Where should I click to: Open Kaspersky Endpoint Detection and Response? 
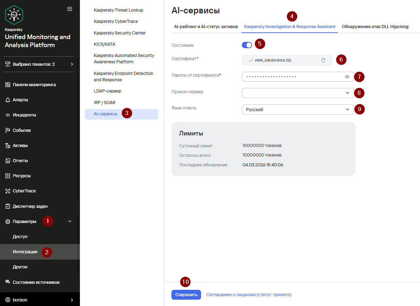(x=124, y=77)
